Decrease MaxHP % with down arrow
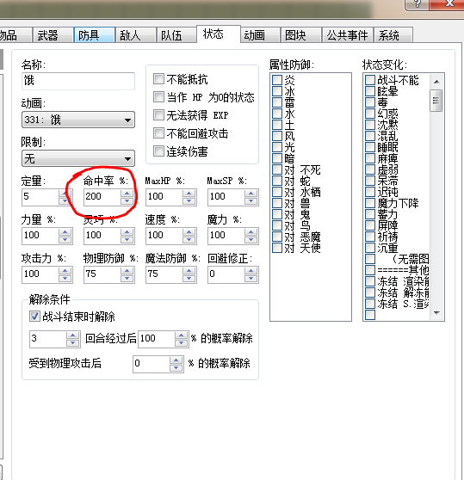The width and height of the screenshot is (464, 480). [x=189, y=200]
